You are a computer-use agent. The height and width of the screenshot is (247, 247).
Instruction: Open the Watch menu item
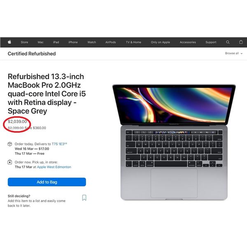pyautogui.click(x=92, y=42)
